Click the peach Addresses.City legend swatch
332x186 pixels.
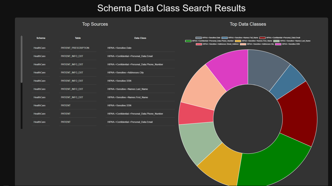(x=243, y=44)
